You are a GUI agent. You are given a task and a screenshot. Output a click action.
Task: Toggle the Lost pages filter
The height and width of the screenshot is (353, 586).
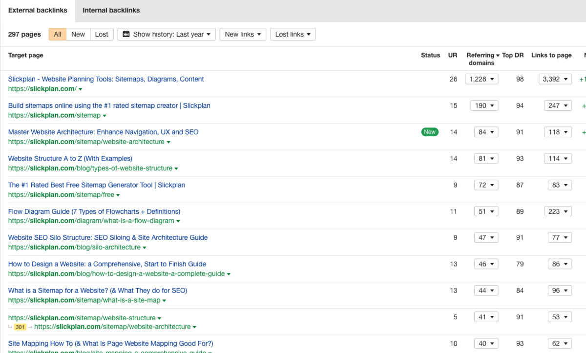102,34
